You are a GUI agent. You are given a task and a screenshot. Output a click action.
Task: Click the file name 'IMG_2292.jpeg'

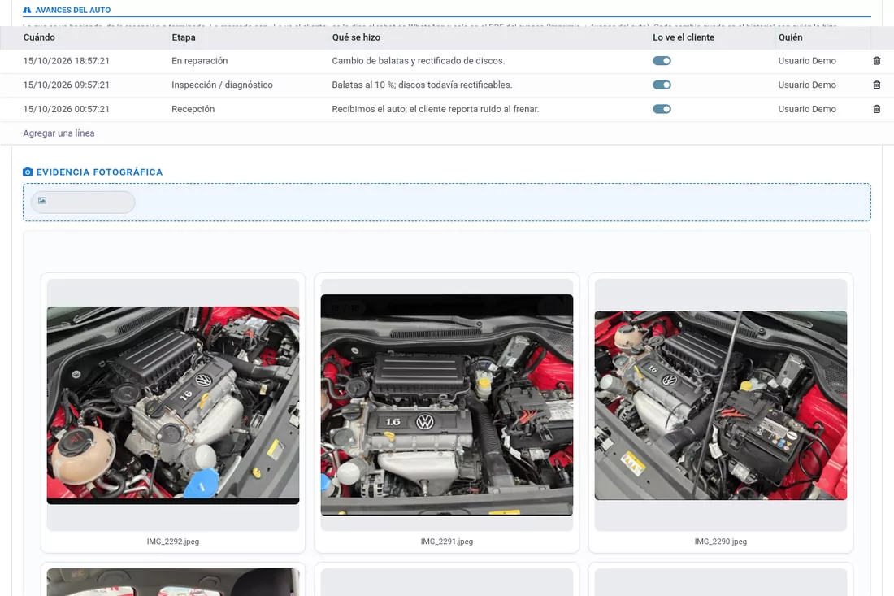point(173,542)
